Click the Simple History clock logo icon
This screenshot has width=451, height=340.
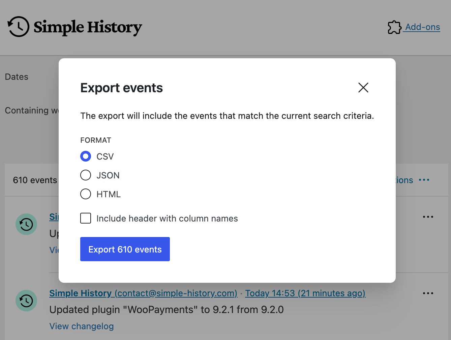(x=19, y=27)
